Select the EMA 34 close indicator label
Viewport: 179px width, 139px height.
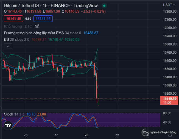pos(43,33)
